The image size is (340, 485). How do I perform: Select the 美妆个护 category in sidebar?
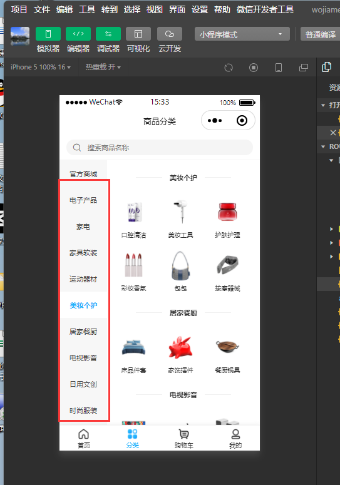coord(83,305)
